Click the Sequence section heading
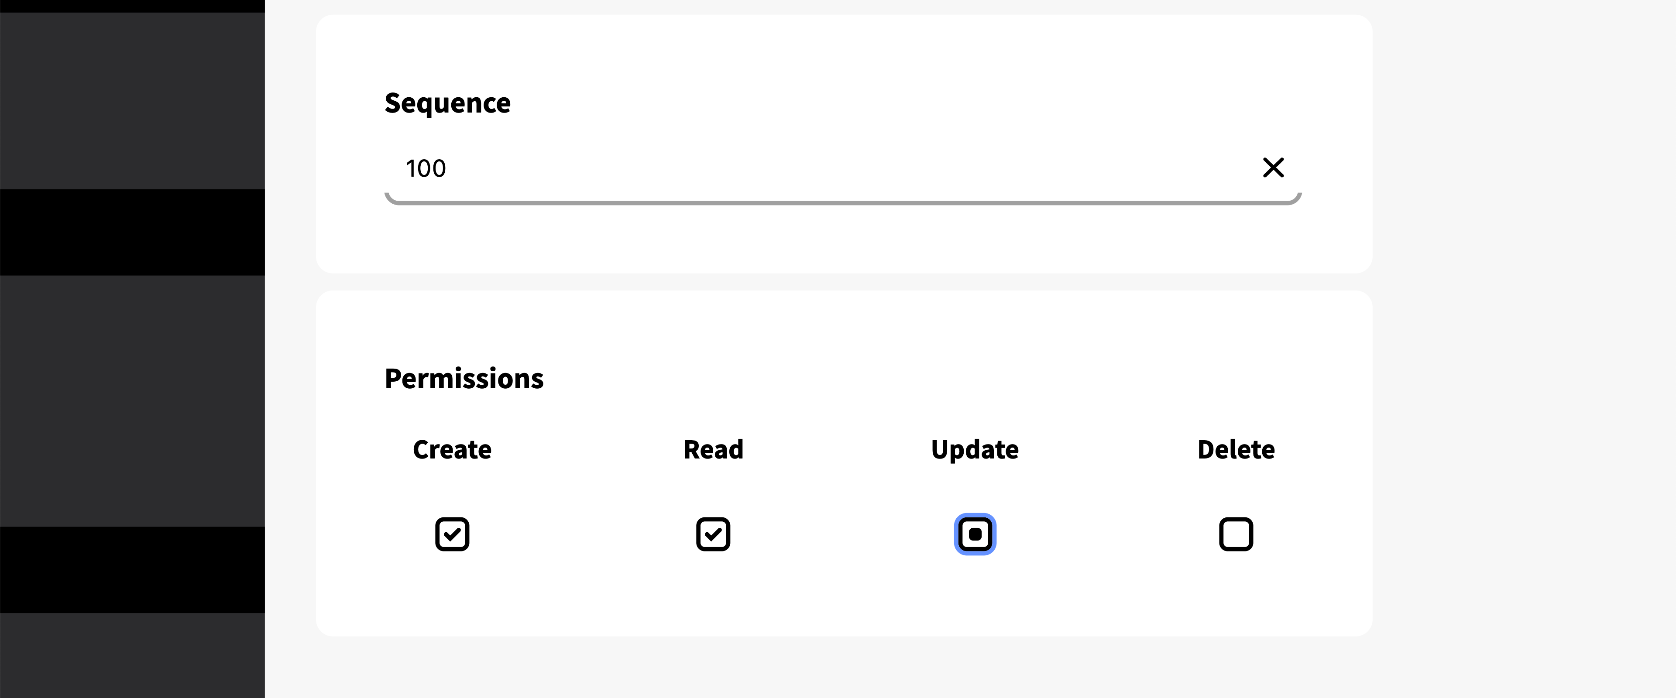Screen dimensions: 1676x698 448,103
